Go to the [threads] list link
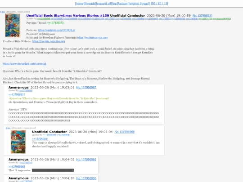Image resolution: width=243 pixels, height=182 pixels. pyautogui.click(x=90, y=4)
